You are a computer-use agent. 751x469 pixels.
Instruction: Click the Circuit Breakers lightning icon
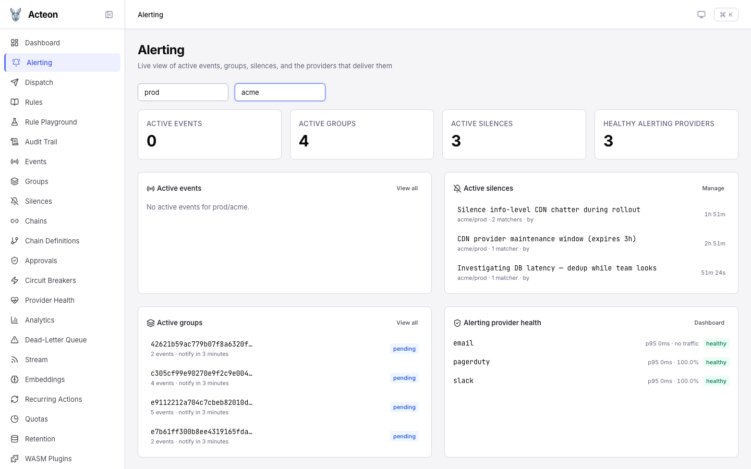point(15,280)
